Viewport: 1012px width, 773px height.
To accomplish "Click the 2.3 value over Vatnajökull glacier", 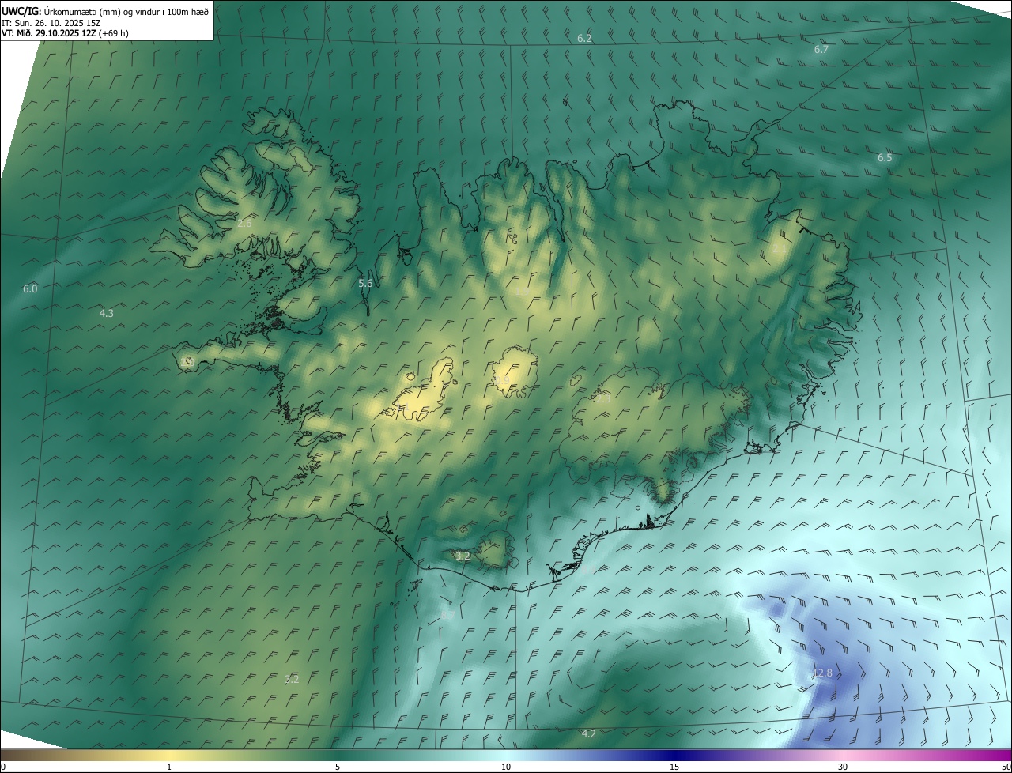I will 603,399.
